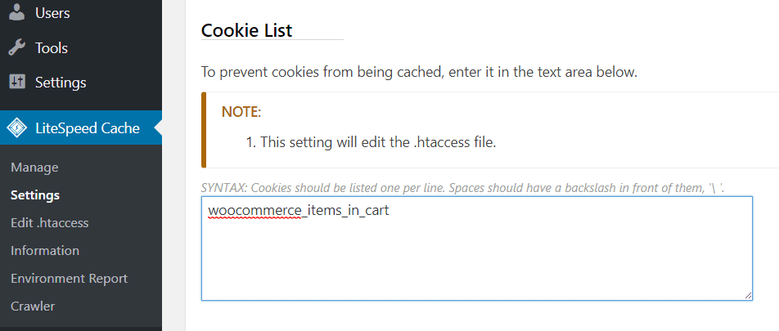The width and height of the screenshot is (779, 331).
Task: Open the top-level Settings menu label
Action: pos(61,83)
